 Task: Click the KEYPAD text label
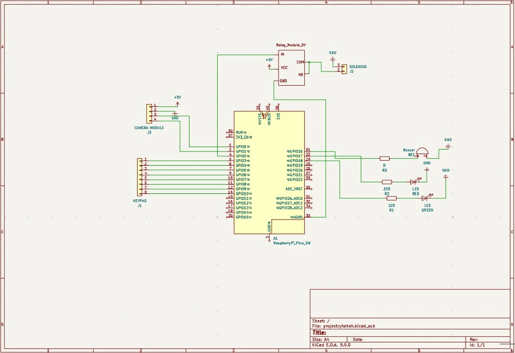(x=140, y=201)
